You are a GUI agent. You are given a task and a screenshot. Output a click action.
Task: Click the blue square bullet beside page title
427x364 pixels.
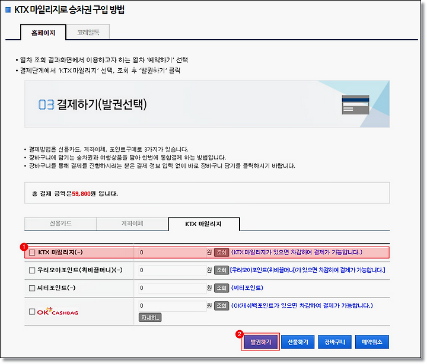(x=8, y=10)
